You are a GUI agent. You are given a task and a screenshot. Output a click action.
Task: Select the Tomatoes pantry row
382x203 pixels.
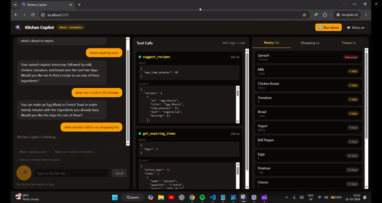coord(308,100)
